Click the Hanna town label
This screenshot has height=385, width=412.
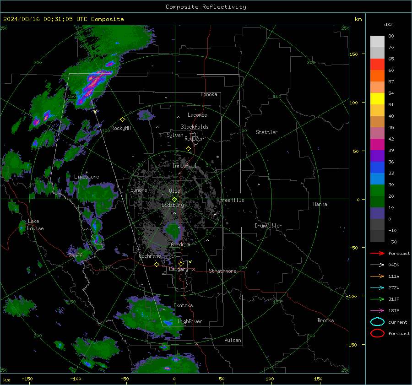320,204
